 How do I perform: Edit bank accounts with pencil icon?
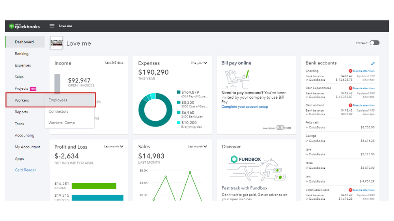click(373, 63)
